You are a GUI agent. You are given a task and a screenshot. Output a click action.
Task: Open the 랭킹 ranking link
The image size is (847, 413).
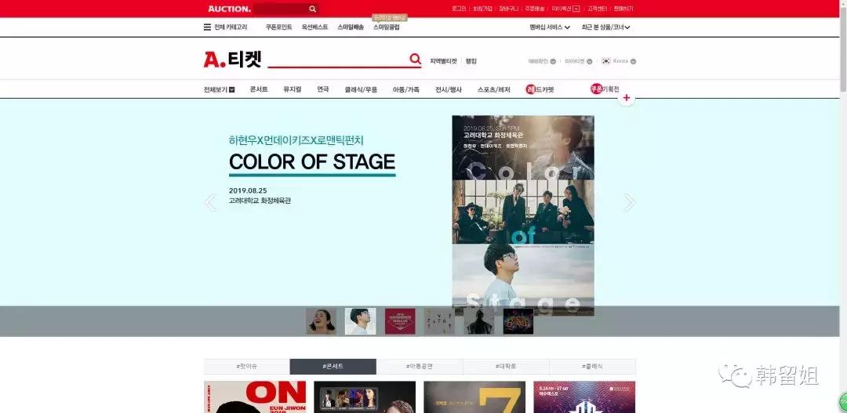pos(471,61)
